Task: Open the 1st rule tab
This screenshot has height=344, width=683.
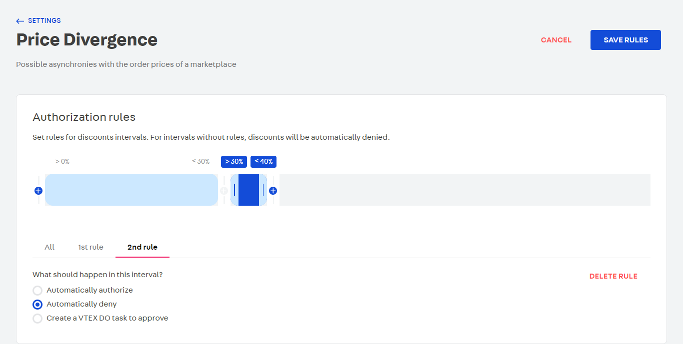Action: click(90, 247)
